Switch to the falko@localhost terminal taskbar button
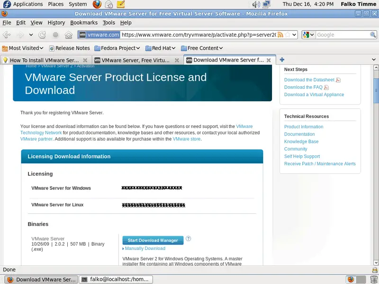 (x=116, y=279)
